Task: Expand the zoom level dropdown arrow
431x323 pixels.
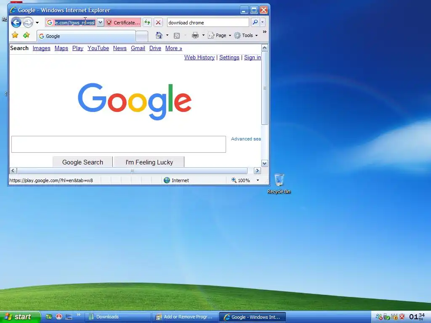Action: 258,180
